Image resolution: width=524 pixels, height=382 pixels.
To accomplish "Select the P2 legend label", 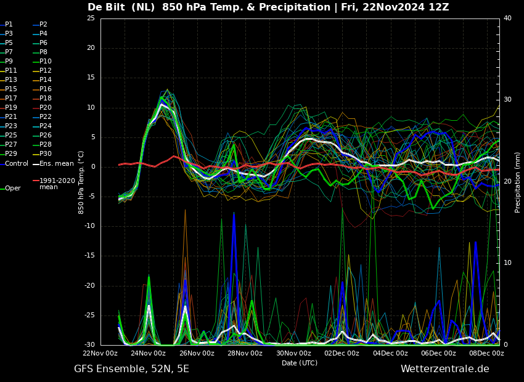I will click(41, 25).
